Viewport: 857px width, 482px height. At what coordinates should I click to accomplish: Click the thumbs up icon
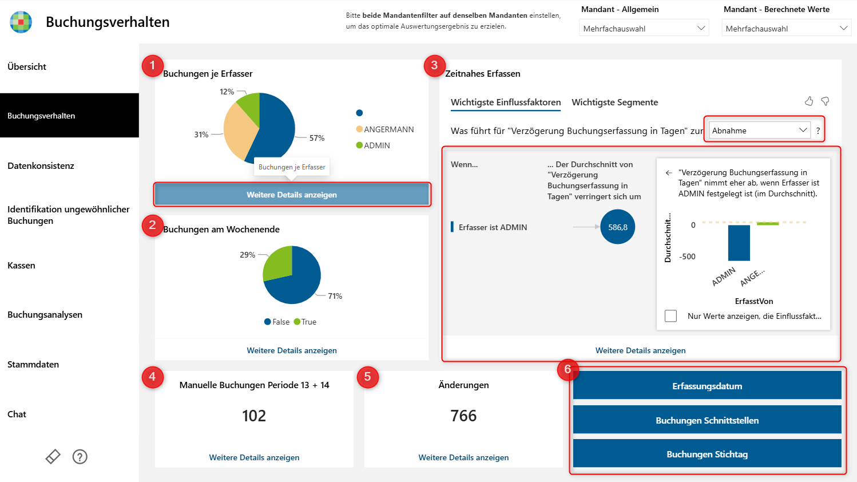809,101
